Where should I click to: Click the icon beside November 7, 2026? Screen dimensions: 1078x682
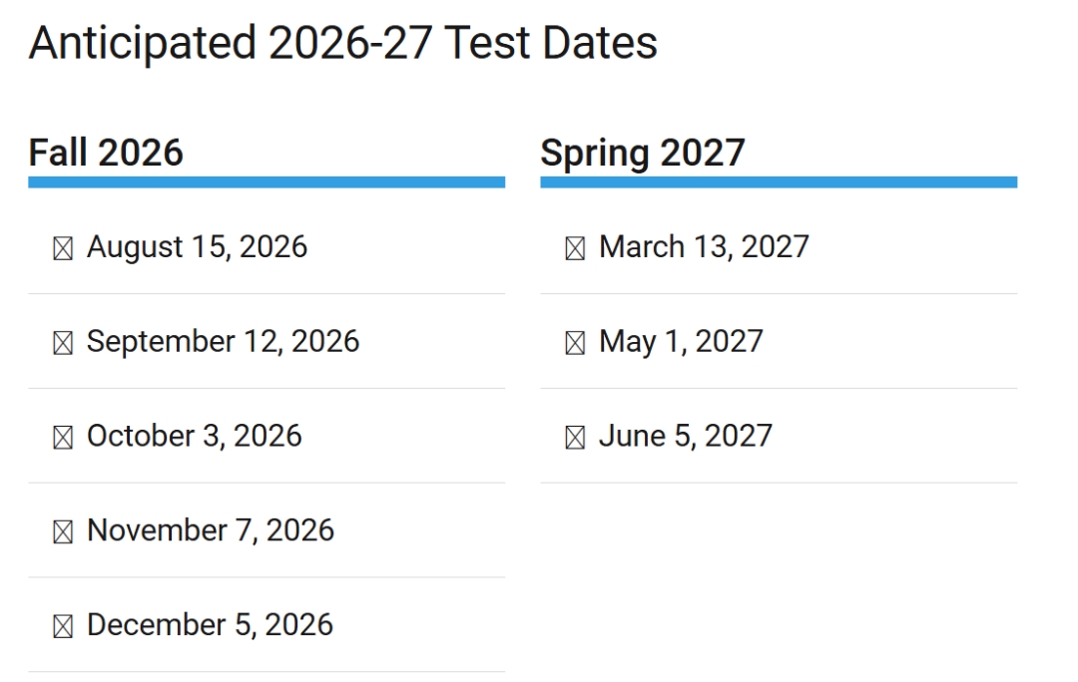[63, 533]
